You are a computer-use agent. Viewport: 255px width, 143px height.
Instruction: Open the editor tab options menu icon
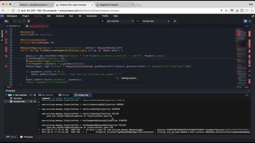point(247,26)
